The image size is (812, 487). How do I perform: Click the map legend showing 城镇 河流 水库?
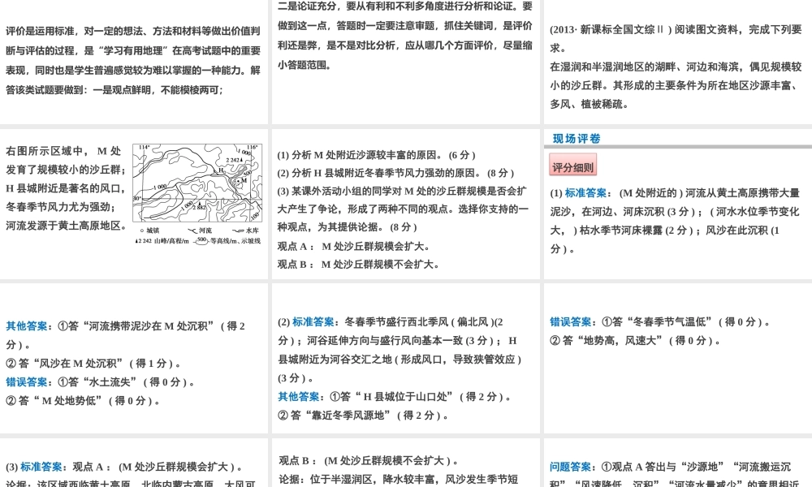pyautogui.click(x=198, y=235)
